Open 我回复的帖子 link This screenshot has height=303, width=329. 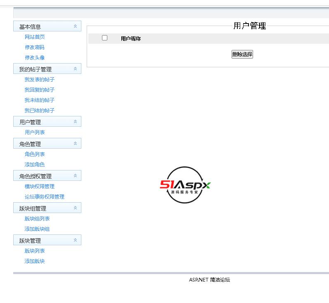coord(40,90)
